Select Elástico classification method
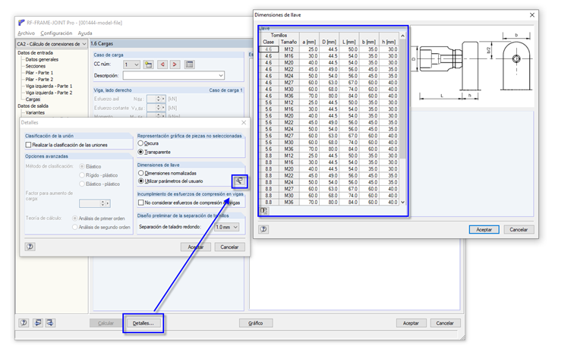 click(x=82, y=166)
